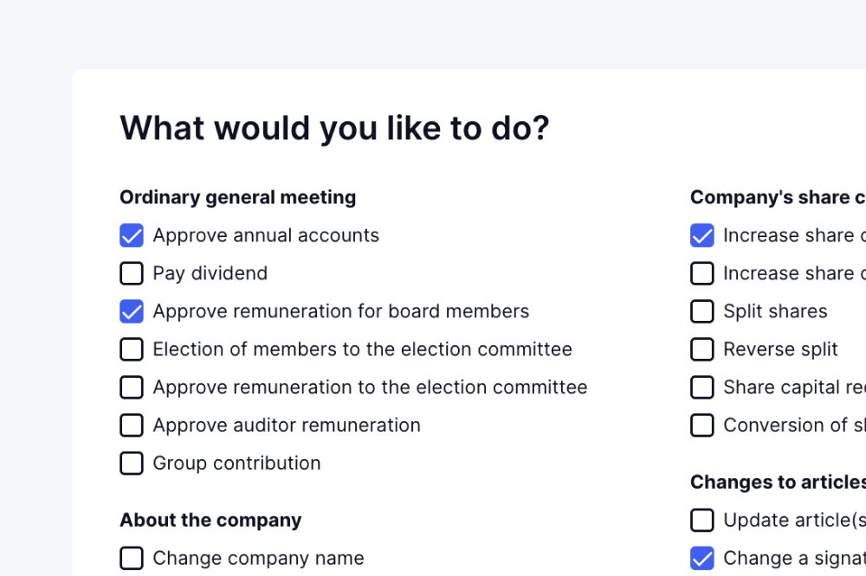The image size is (866, 576).
Task: Check the Update article(s) checkbox
Action: pos(702,521)
